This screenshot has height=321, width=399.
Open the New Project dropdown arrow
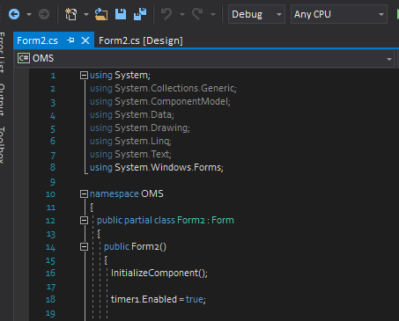86,14
